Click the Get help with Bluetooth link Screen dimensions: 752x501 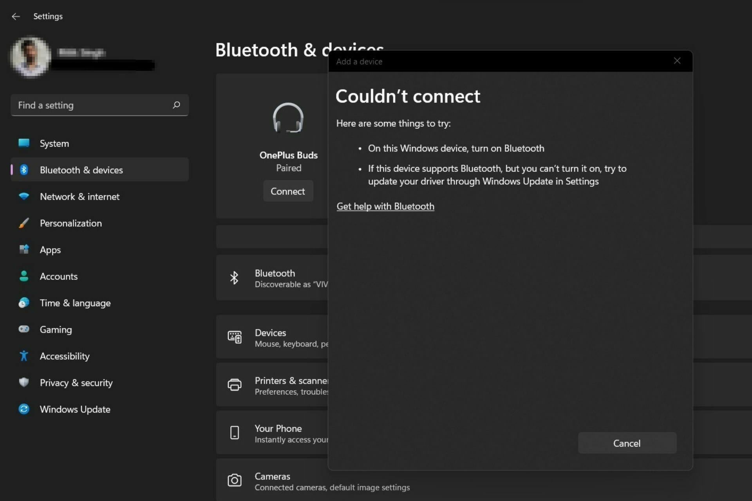pyautogui.click(x=385, y=206)
